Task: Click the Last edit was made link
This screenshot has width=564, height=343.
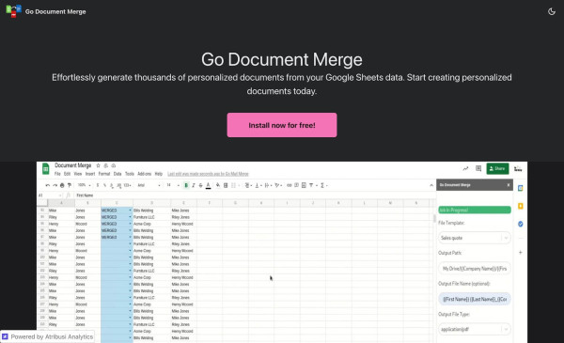Action: [208, 174]
